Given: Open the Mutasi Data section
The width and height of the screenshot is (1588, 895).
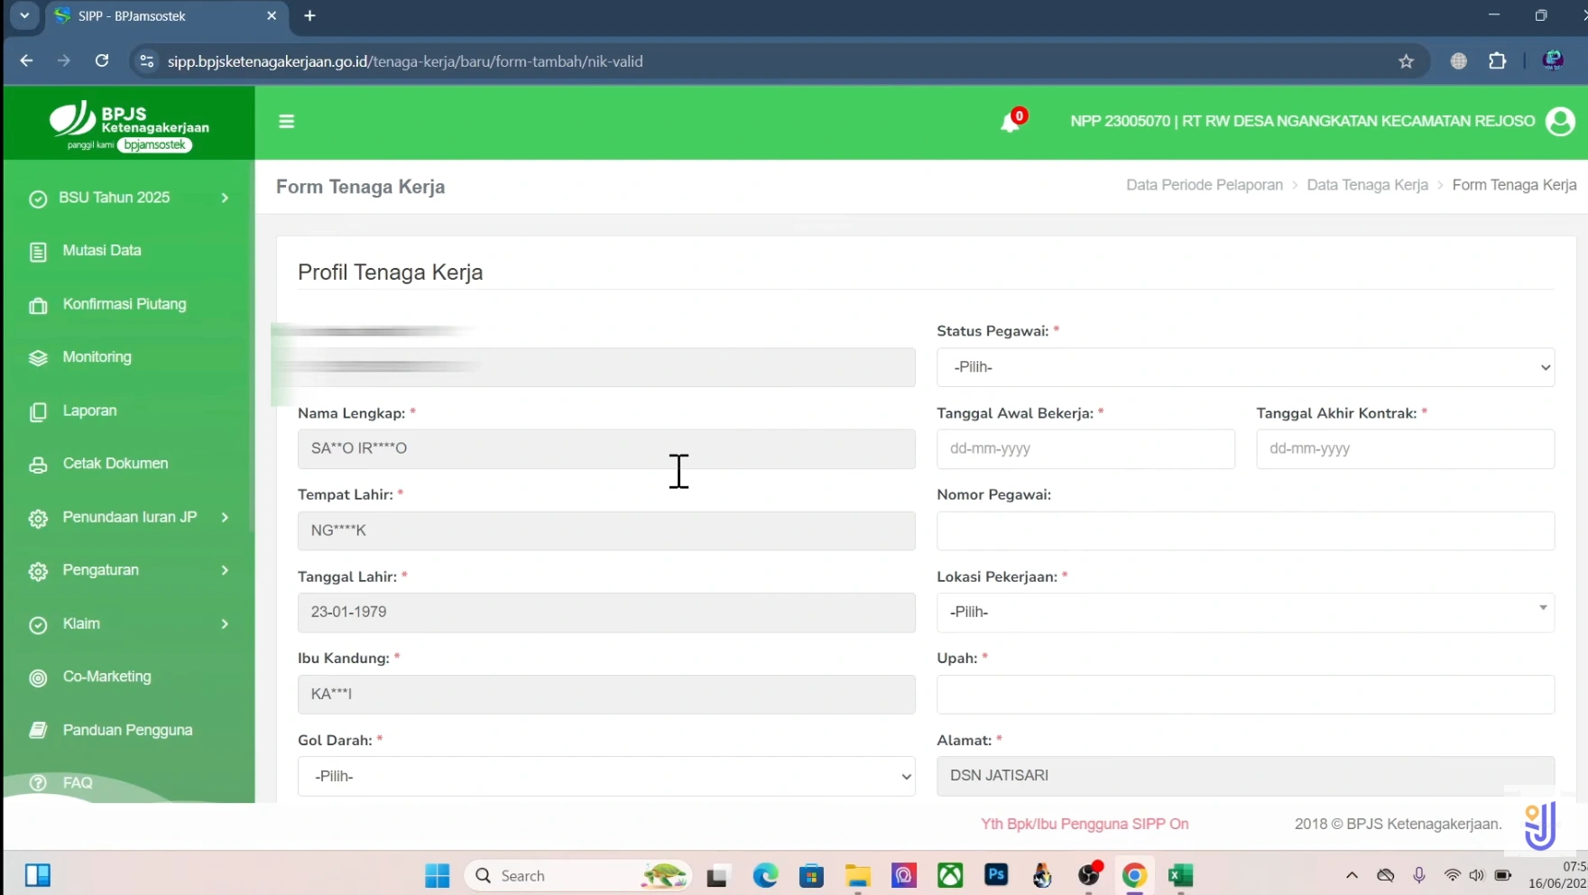Looking at the screenshot, I should (x=99, y=251).
